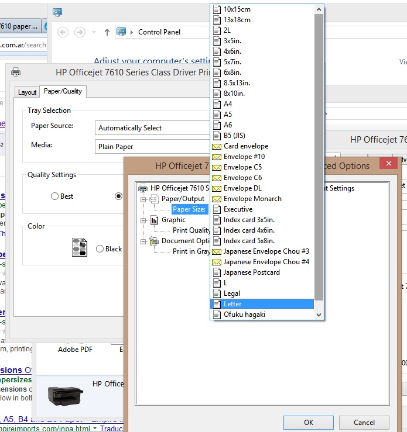Open the Media combo box
The image size is (407, 432).
pos(152,147)
